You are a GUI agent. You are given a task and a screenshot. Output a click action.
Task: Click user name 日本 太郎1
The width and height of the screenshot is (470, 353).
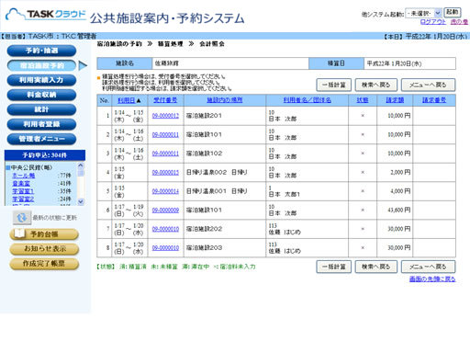[285, 194]
